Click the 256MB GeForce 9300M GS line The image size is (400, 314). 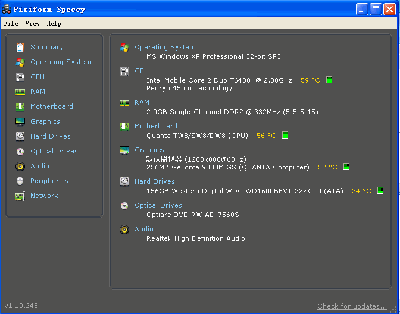(x=228, y=167)
